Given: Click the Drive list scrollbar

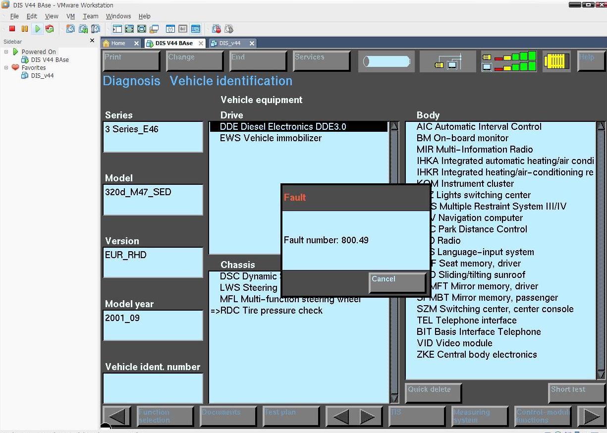Looking at the screenshot, I should pyautogui.click(x=394, y=262).
